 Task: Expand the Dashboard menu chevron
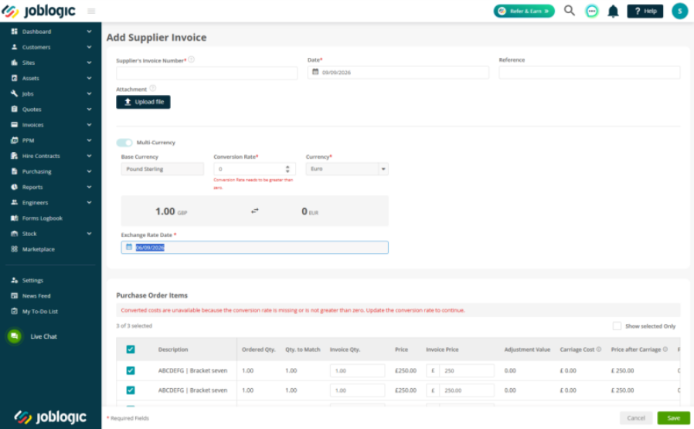[89, 32]
